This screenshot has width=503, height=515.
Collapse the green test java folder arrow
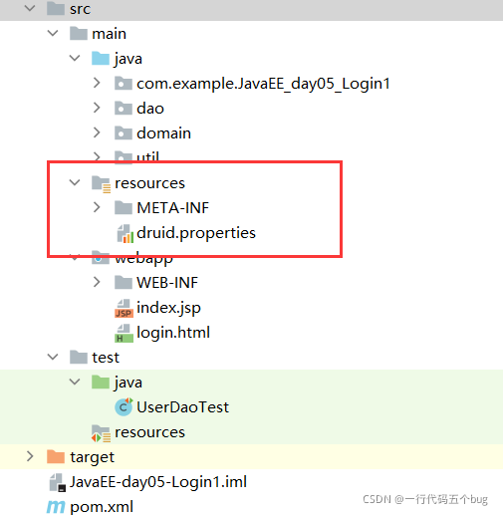[x=75, y=382]
